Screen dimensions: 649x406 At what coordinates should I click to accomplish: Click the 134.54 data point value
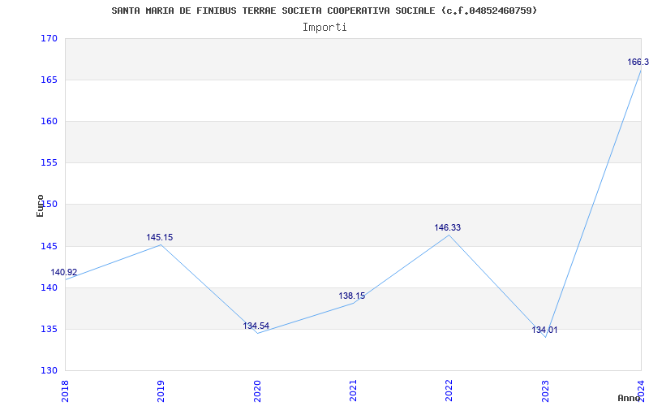pos(256,326)
